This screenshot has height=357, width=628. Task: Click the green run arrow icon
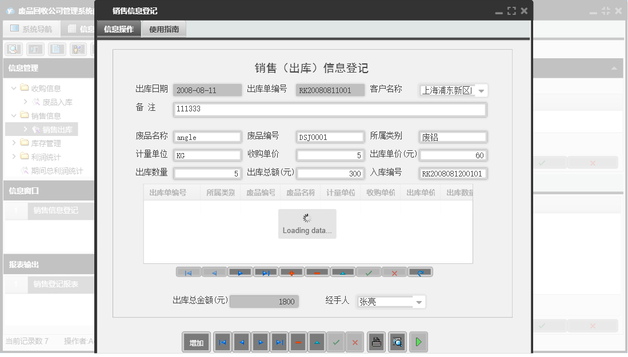418,342
